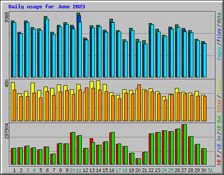Click day label 1 on the x-axis
This screenshot has width=224, height=175.
(x=14, y=170)
